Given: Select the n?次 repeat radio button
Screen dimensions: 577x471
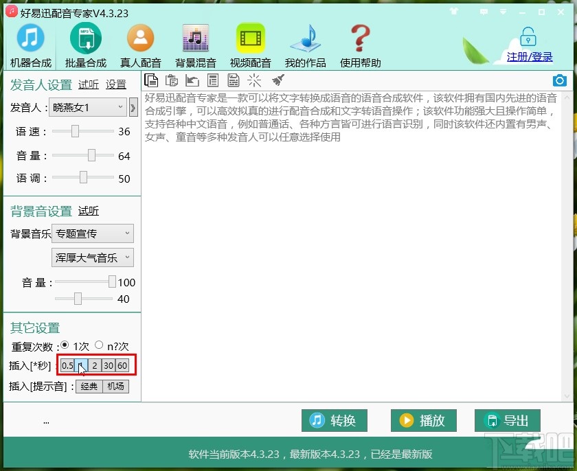Looking at the screenshot, I should [99, 345].
